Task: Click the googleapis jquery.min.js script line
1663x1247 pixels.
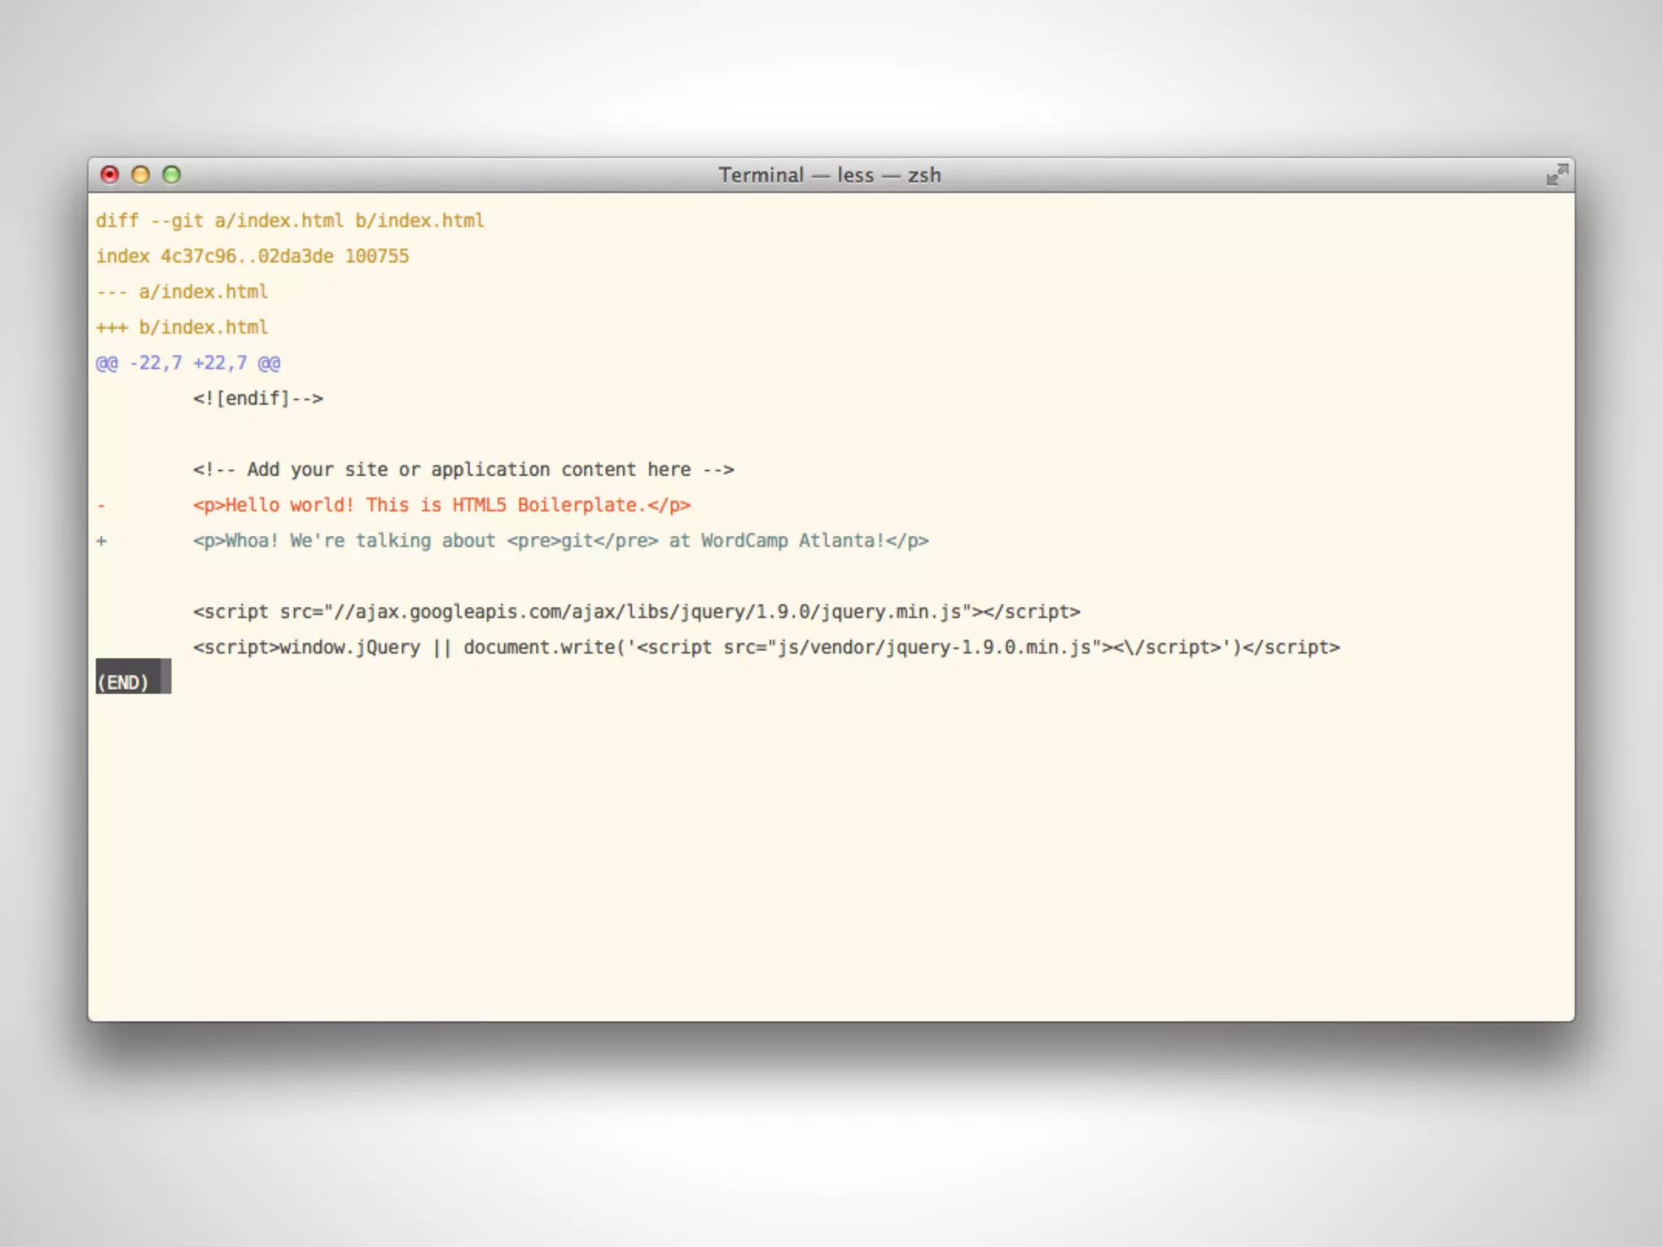Action: 636,612
